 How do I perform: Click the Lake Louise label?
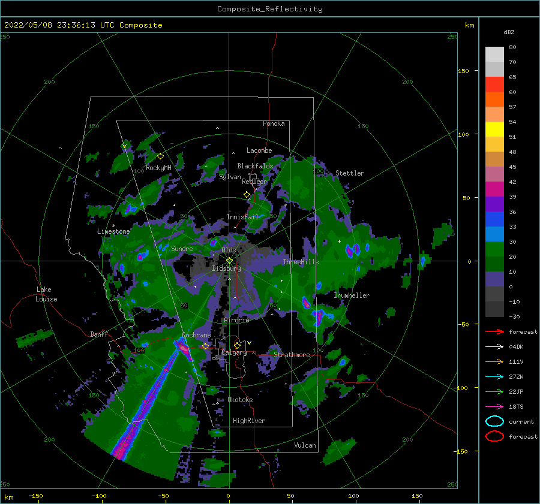click(x=46, y=294)
